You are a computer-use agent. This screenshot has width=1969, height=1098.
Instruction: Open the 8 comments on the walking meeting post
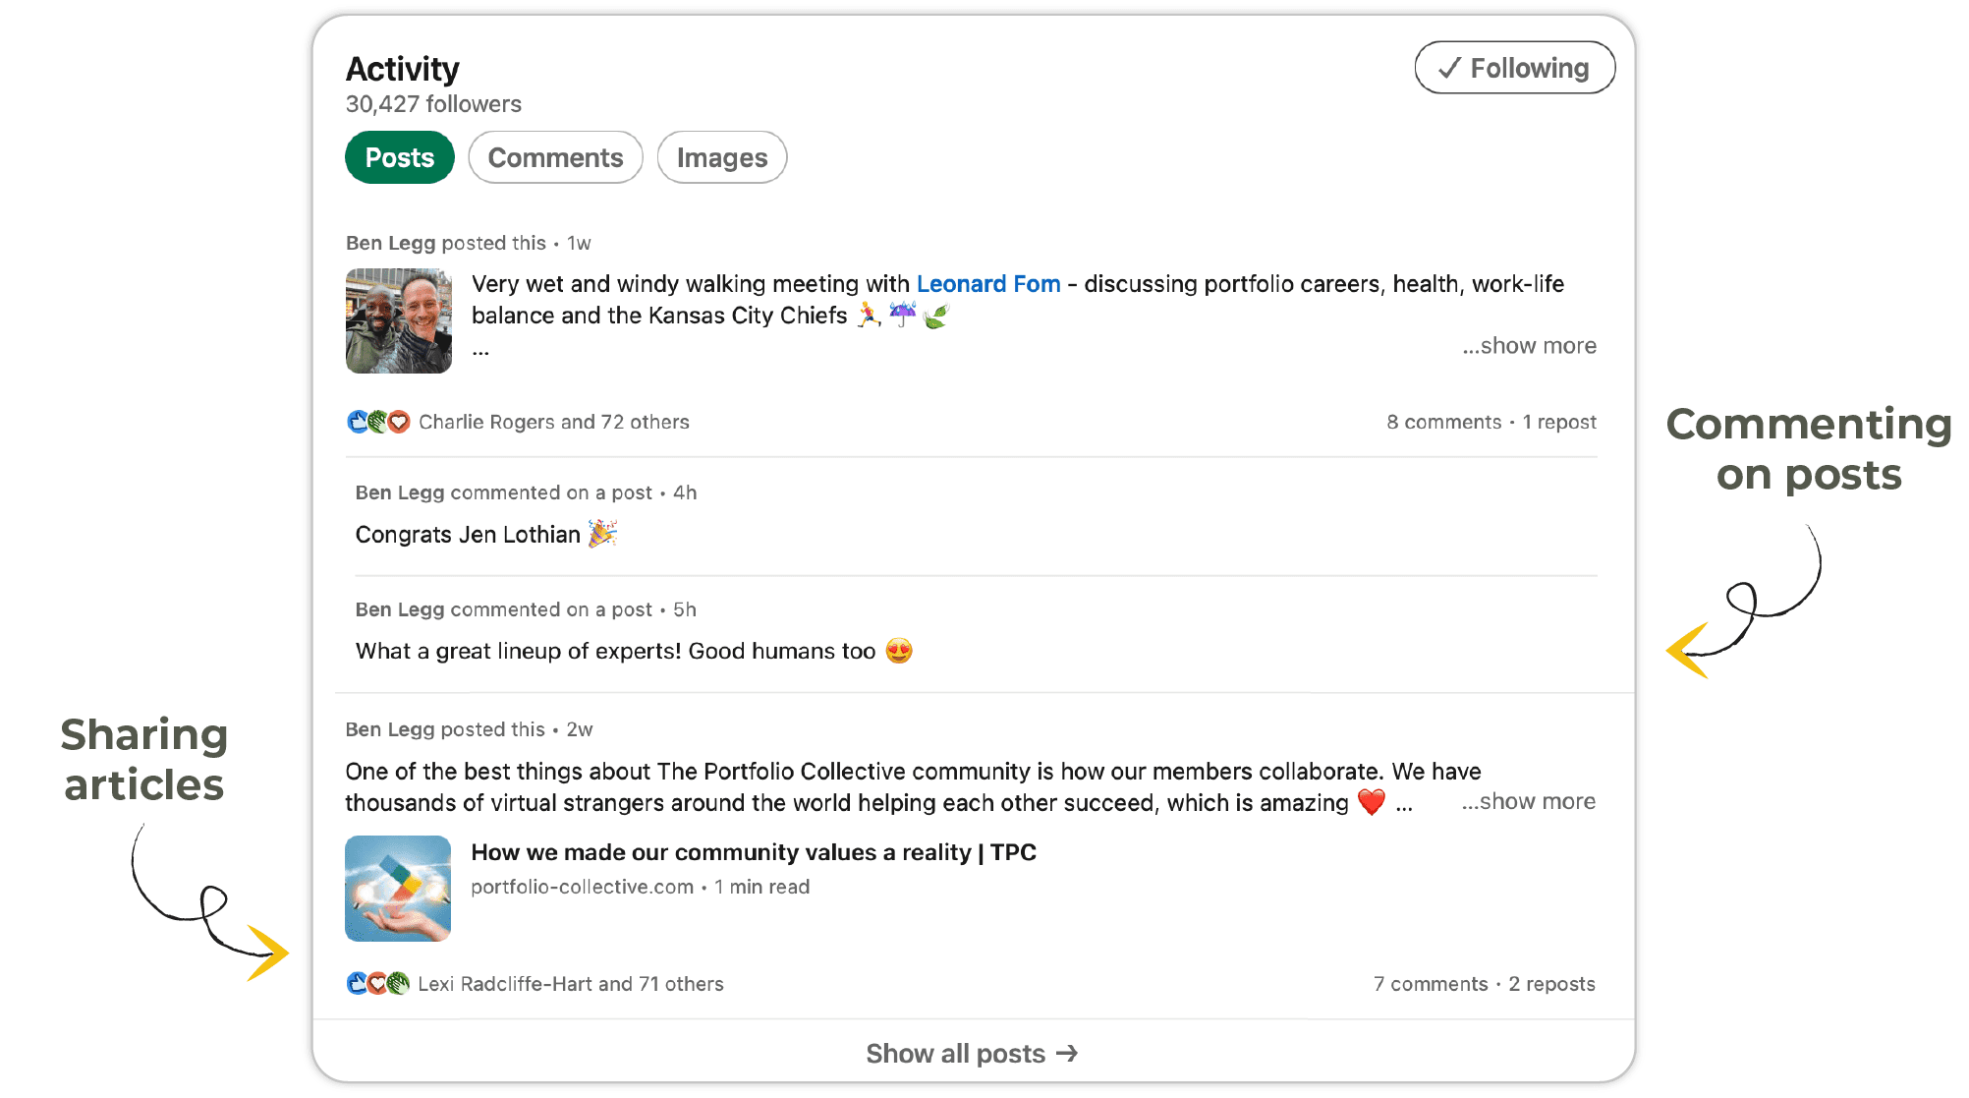point(1444,422)
